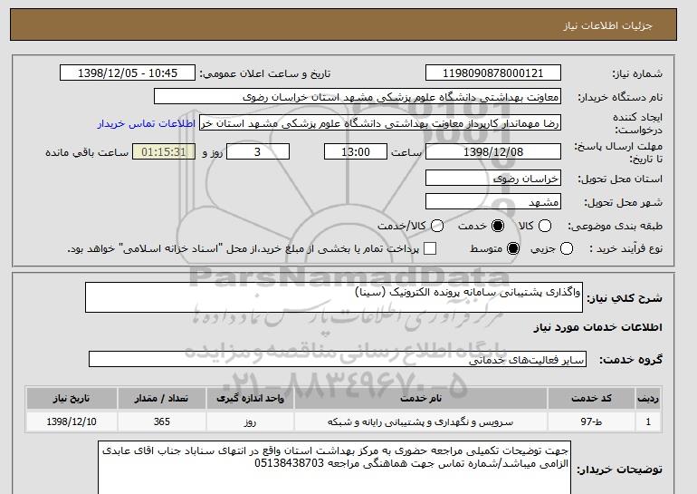Click the واحد اندازه گیری column header
Screen dimensions: 697x494
click(250, 398)
